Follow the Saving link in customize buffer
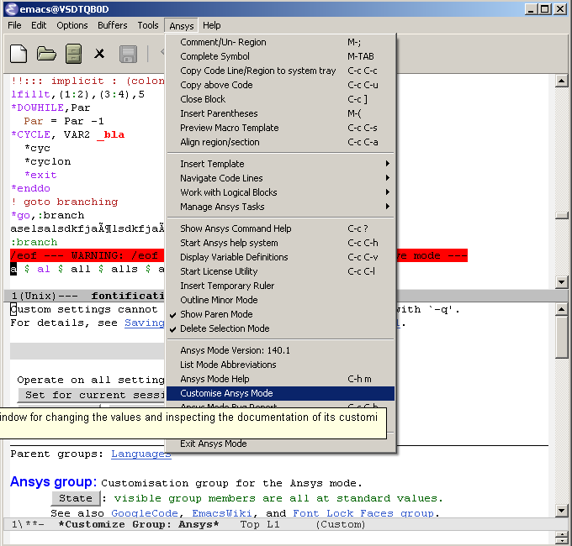 [145, 323]
